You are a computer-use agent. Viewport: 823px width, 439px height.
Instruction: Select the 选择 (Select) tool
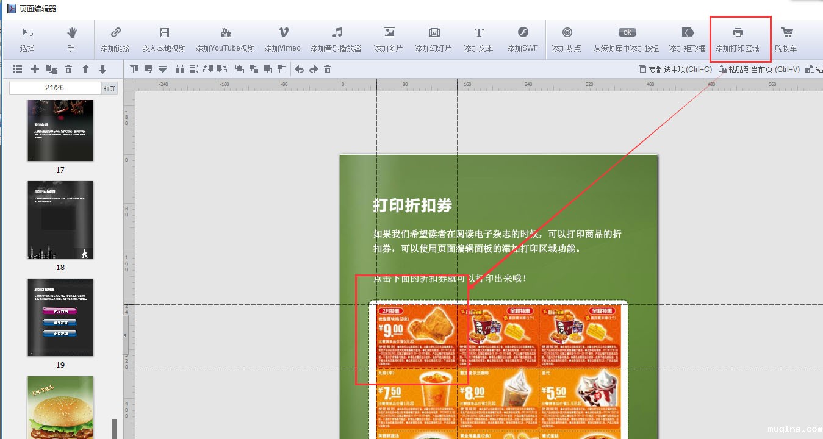point(27,39)
